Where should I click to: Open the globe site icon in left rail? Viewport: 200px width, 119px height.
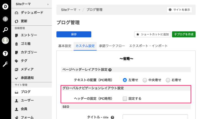click(5, 19)
